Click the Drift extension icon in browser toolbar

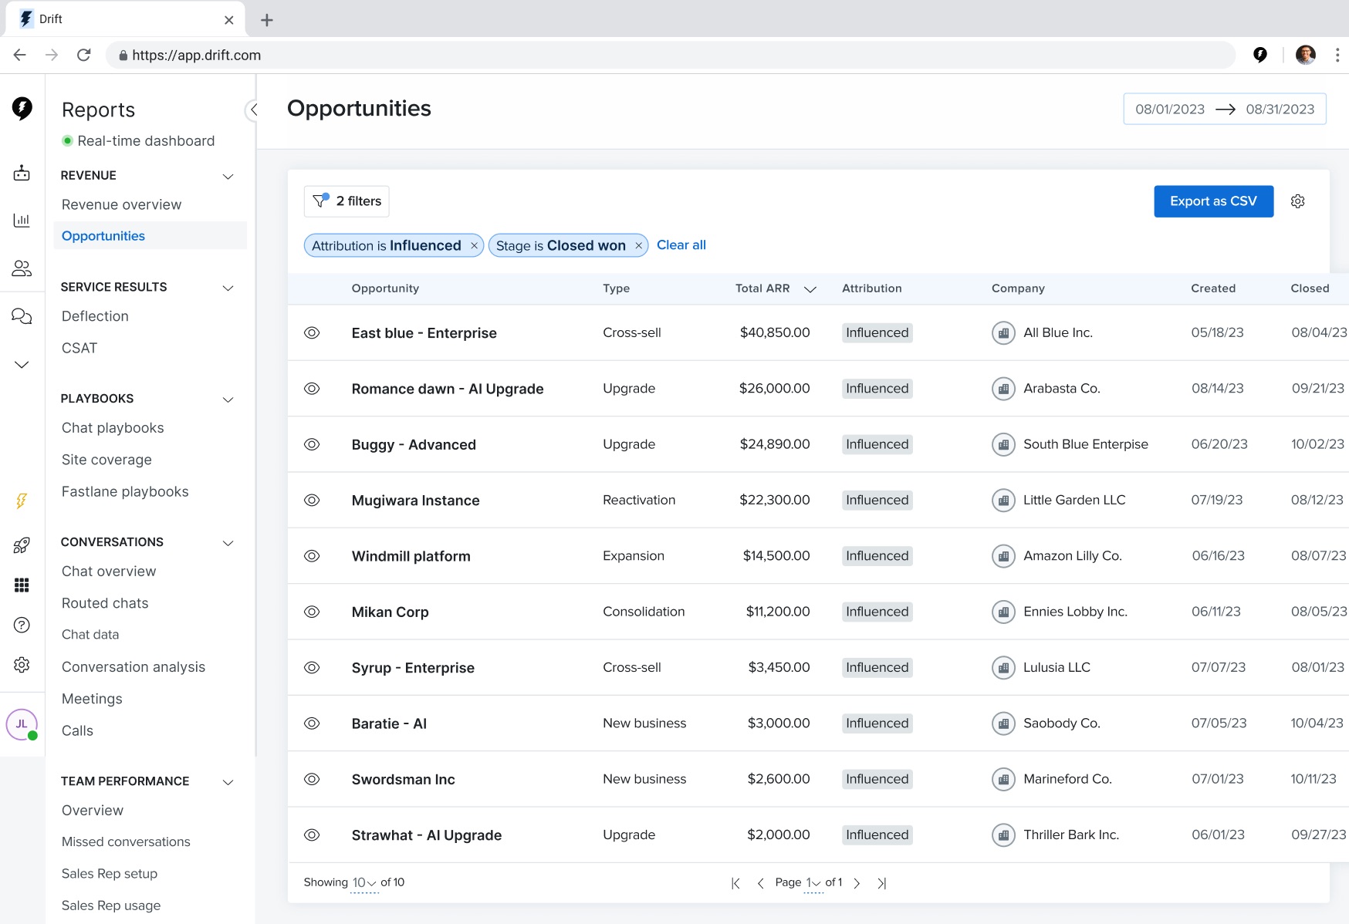[x=1260, y=55]
